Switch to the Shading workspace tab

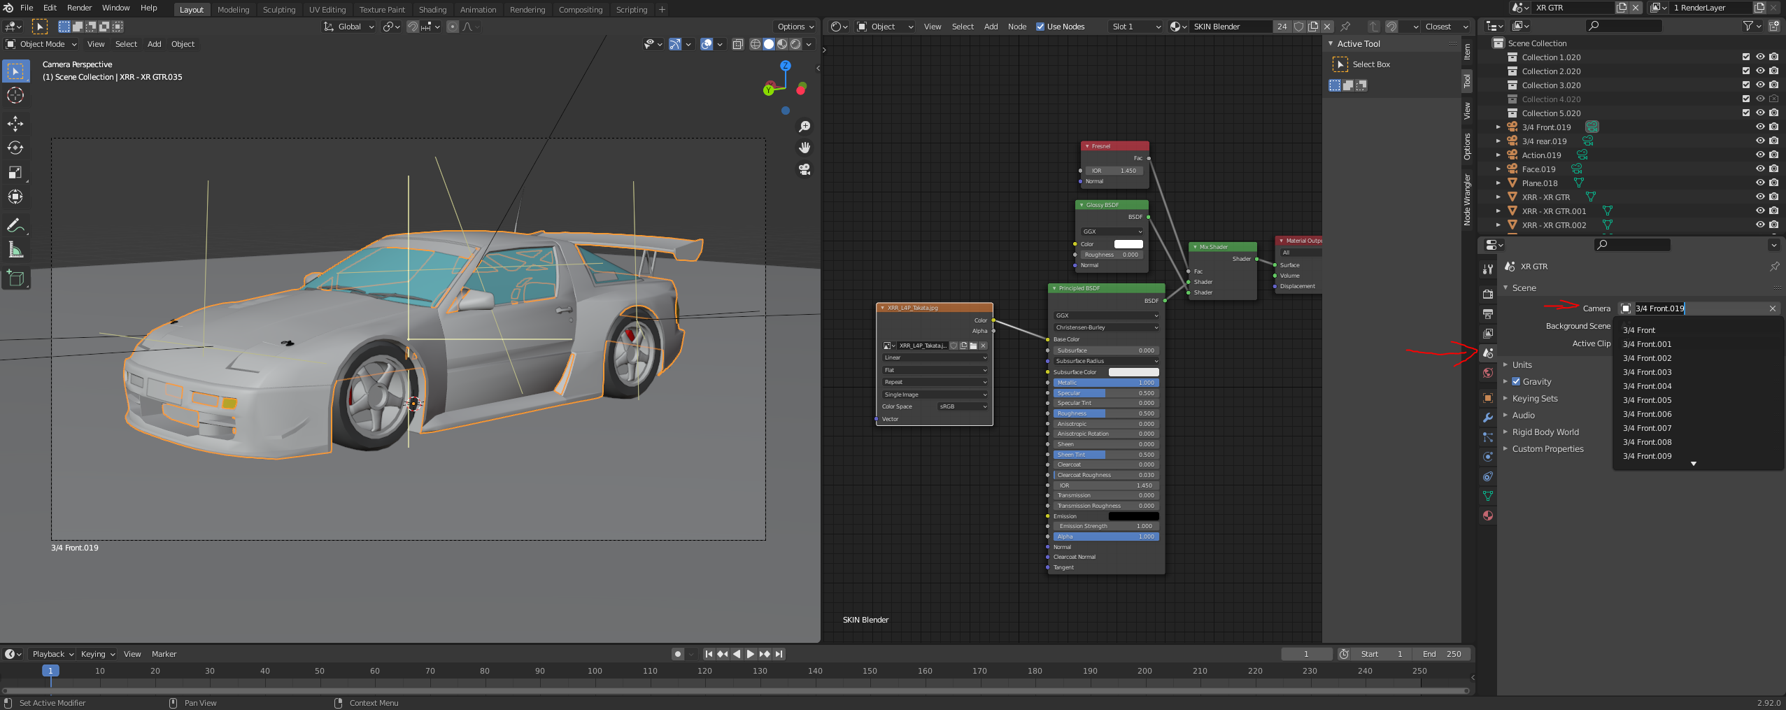[x=432, y=10]
